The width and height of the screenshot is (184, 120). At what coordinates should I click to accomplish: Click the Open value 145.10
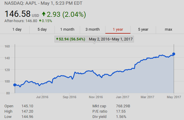[27, 106]
